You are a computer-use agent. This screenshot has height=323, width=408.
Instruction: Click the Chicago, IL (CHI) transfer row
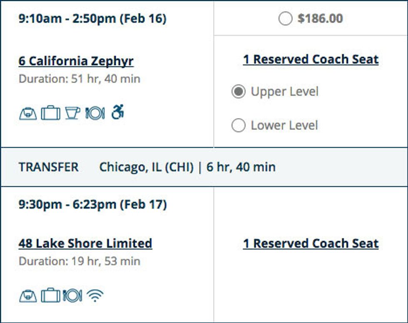click(x=146, y=167)
